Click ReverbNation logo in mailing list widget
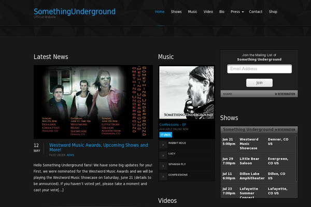Image resolution: width=311 pixels, height=207 pixels. (x=285, y=94)
